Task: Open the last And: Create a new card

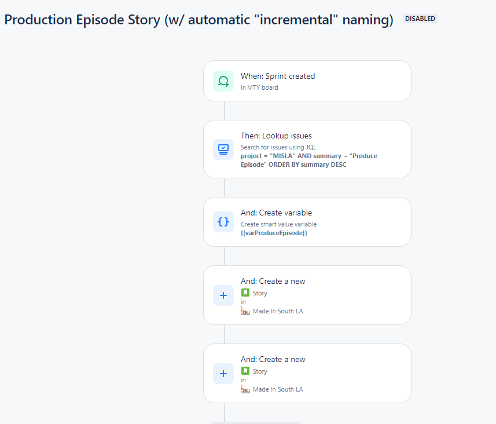Action: coord(307,374)
